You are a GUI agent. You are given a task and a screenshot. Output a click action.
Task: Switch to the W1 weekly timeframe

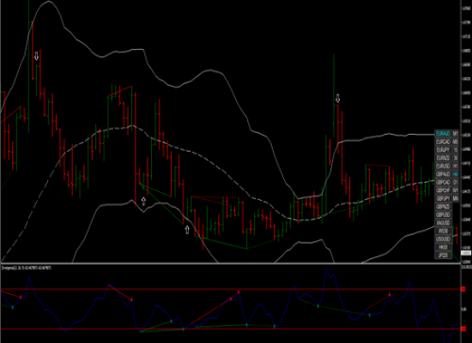point(456,190)
